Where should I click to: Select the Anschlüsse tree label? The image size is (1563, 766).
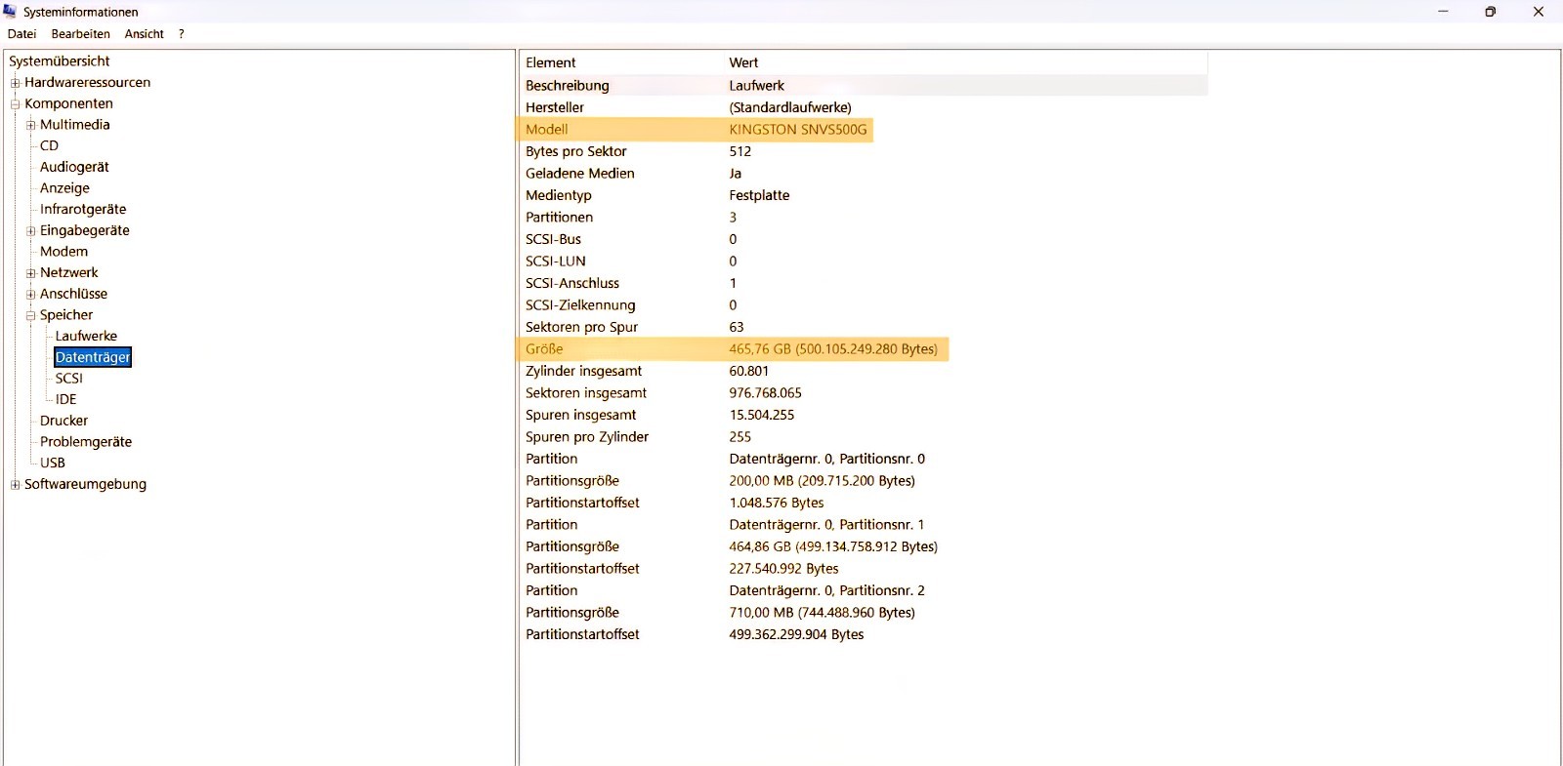[x=73, y=294]
